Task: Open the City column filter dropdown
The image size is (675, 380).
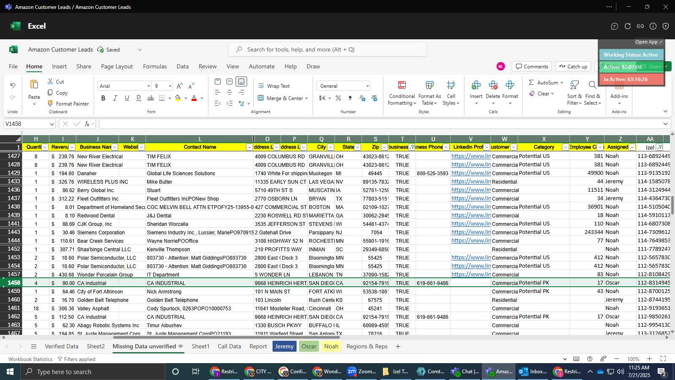Action: click(x=330, y=147)
